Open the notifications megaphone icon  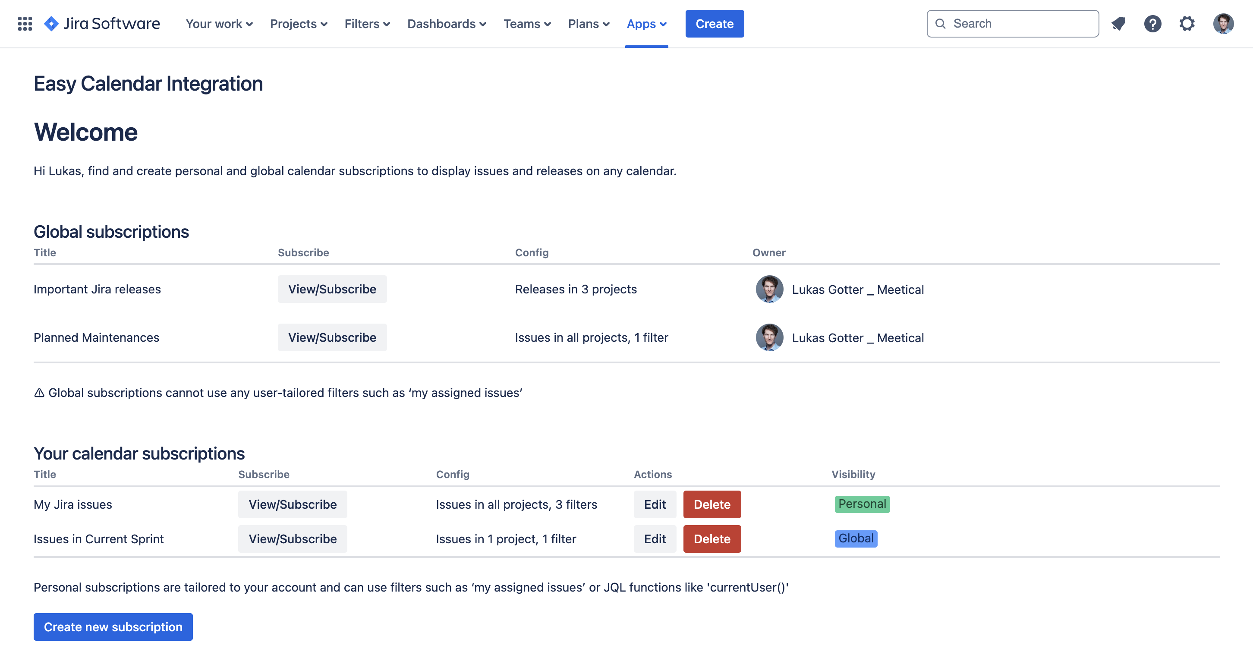pyautogui.click(x=1118, y=23)
